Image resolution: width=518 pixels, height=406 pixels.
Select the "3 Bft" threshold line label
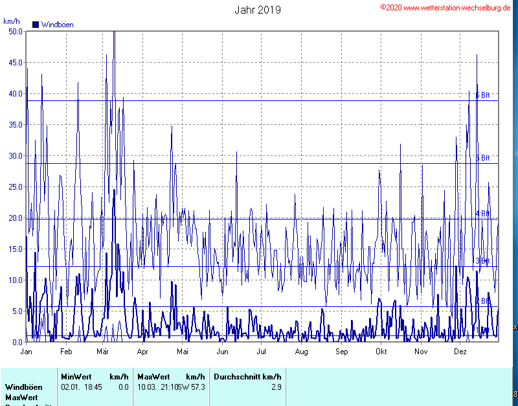[482, 261]
